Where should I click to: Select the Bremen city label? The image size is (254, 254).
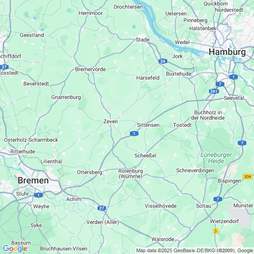point(33,180)
